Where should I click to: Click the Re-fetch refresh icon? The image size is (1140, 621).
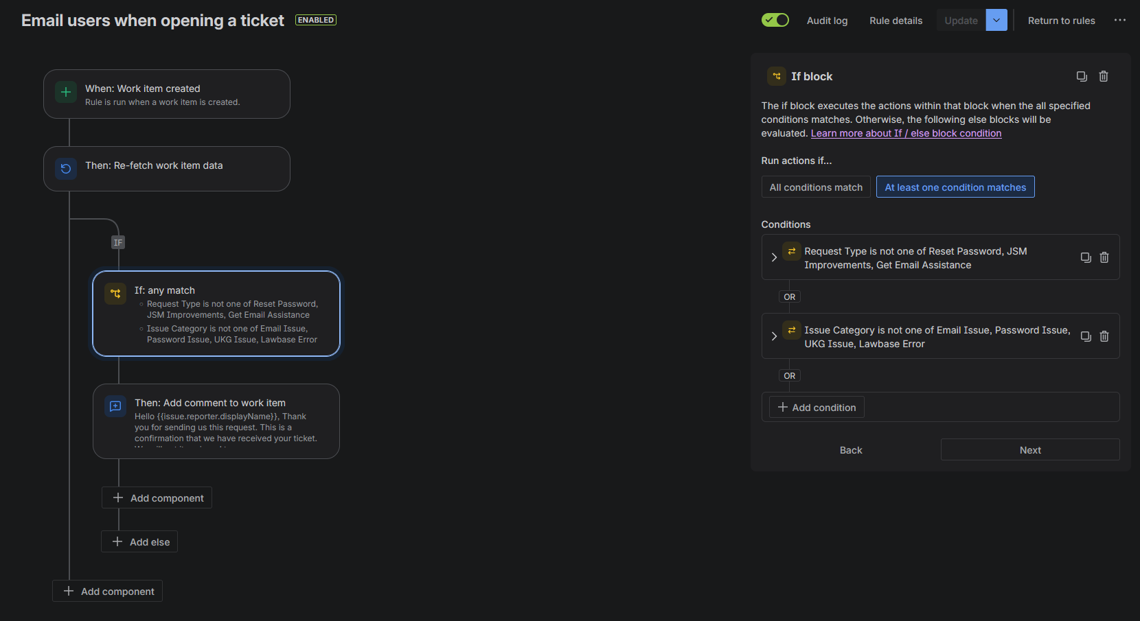click(66, 169)
